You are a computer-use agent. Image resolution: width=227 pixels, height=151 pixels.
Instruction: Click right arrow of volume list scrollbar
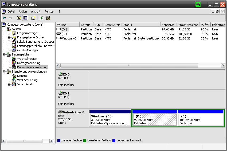(x=223, y=65)
